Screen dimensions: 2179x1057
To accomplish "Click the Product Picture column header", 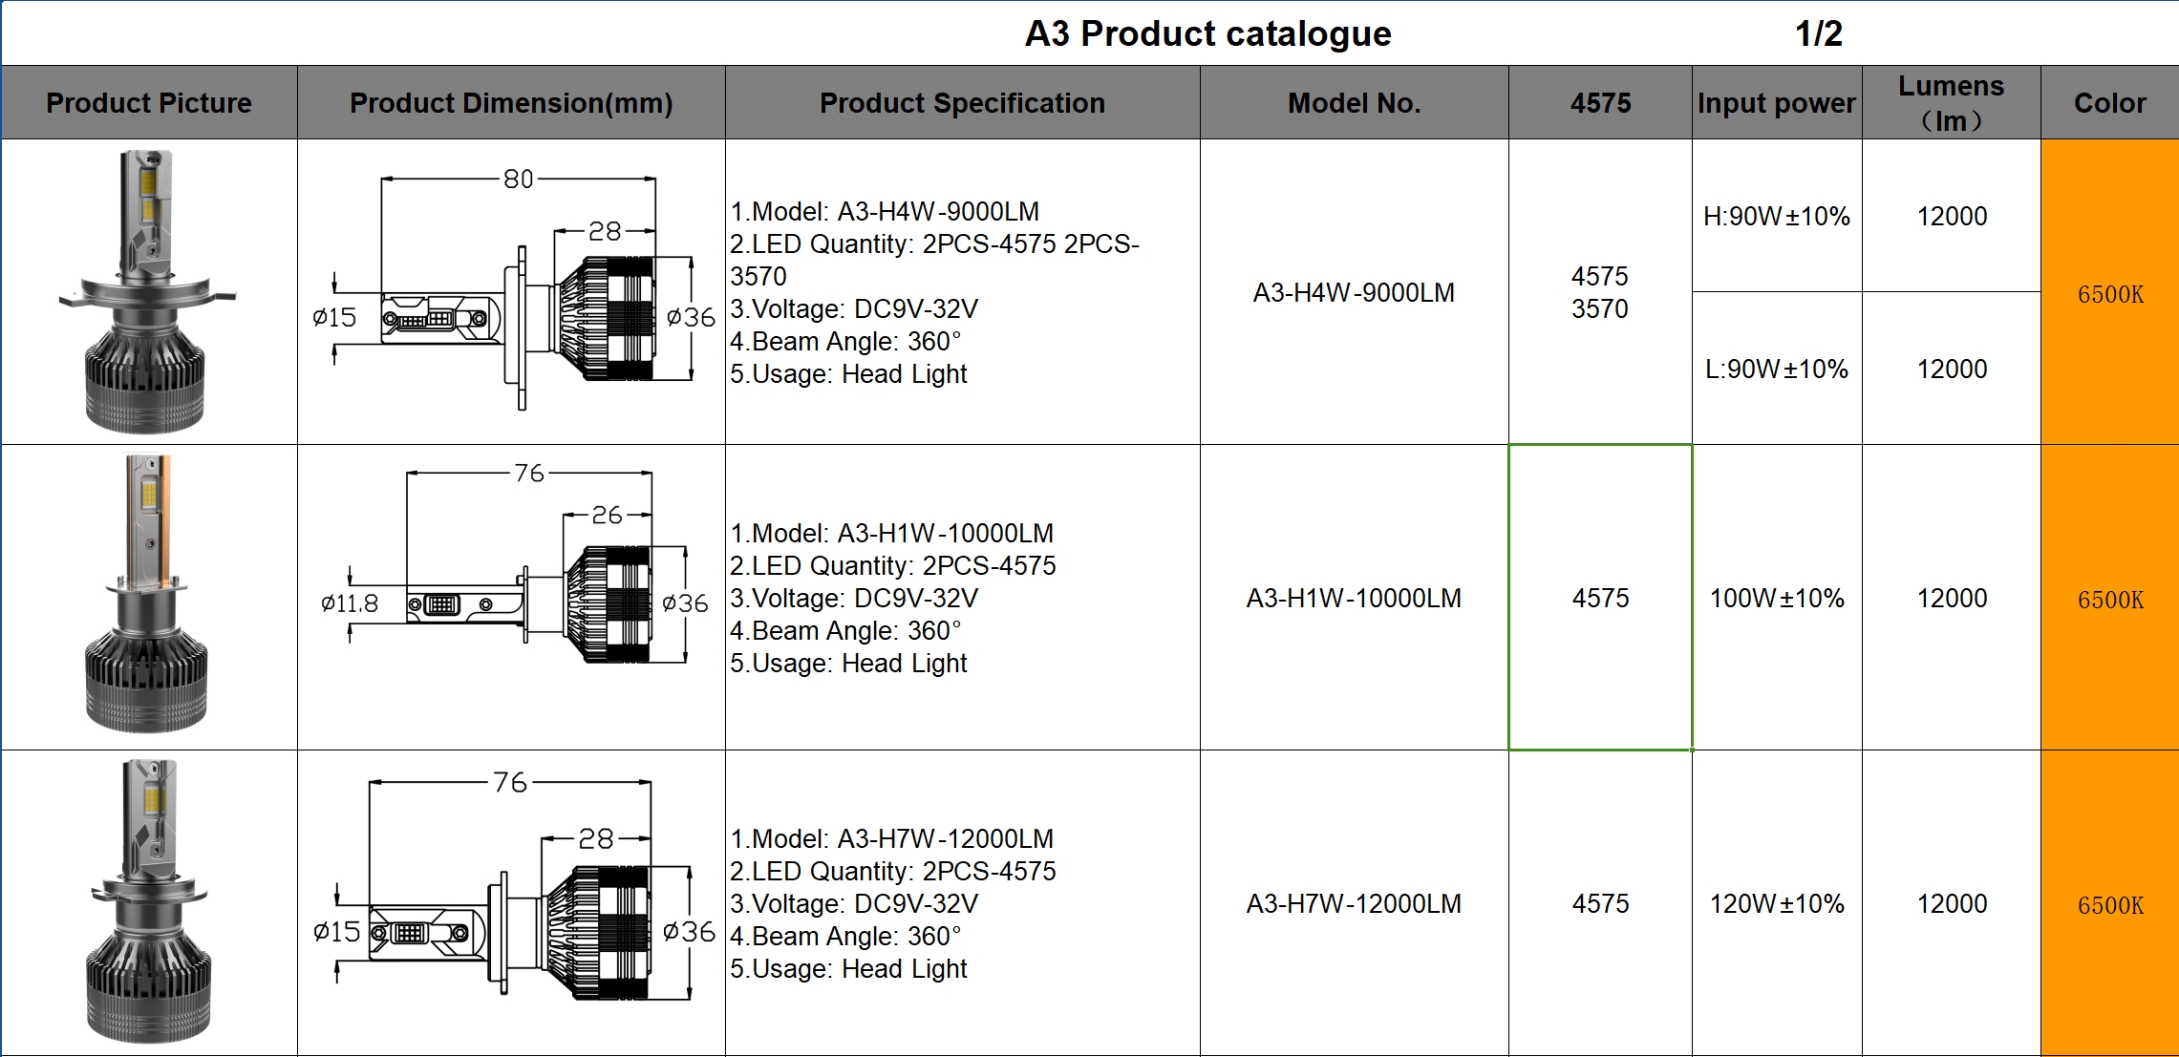I will [149, 103].
